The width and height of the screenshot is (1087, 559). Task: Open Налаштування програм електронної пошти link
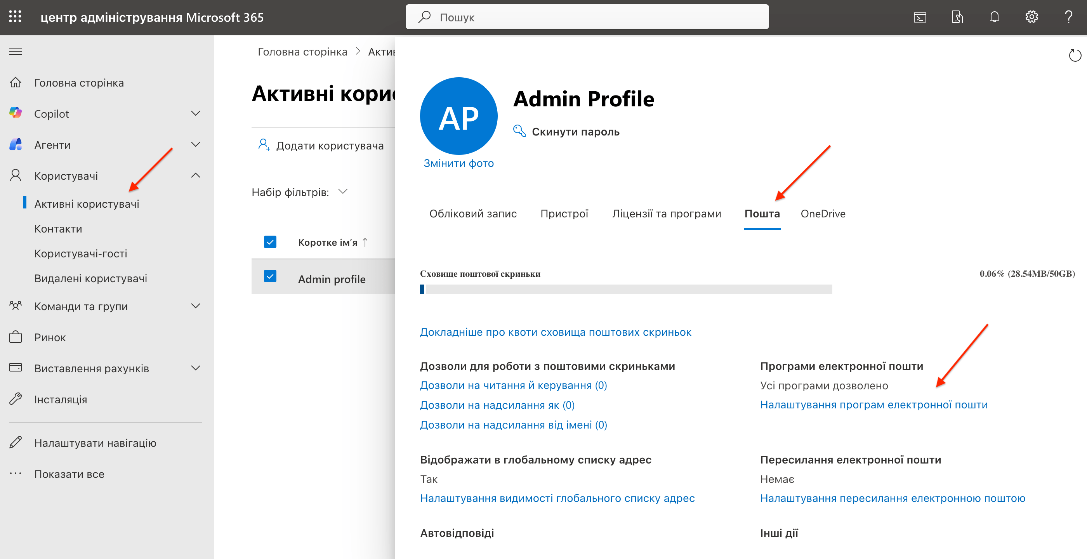point(874,404)
